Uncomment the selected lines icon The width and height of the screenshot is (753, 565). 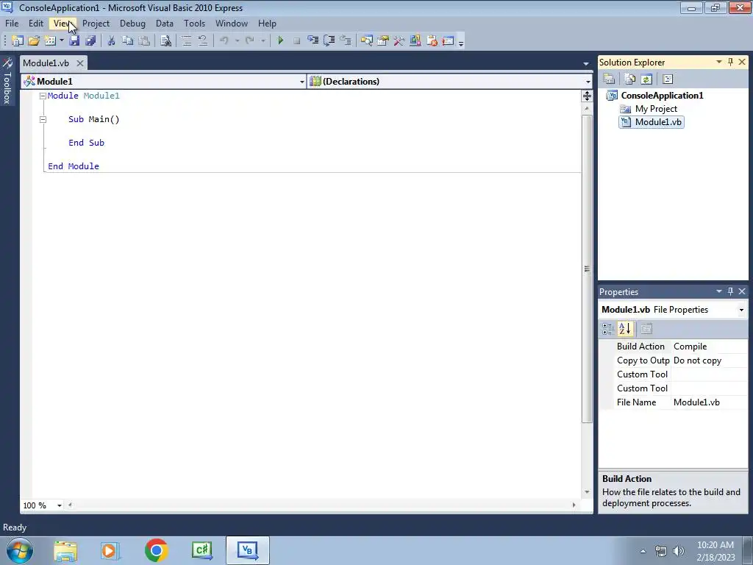click(203, 41)
